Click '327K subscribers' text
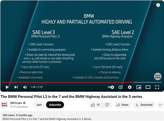The image size is (164, 121). 19,107
